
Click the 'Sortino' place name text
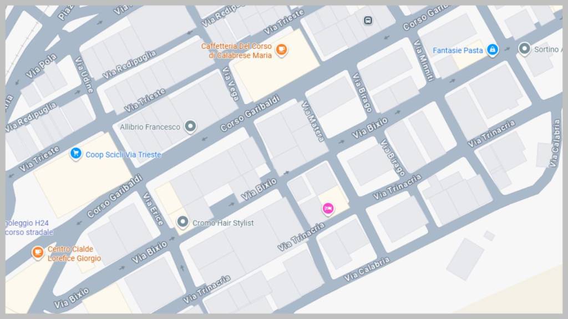point(546,49)
